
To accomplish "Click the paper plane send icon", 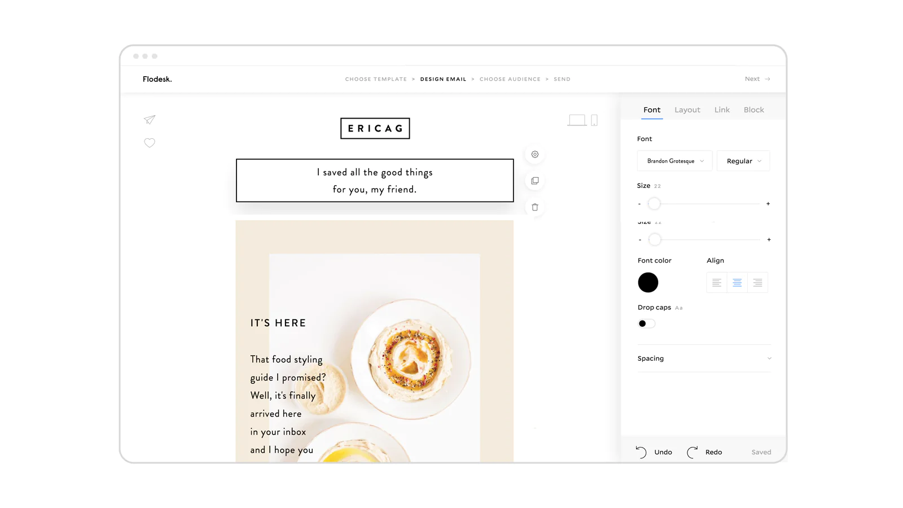I will point(150,120).
